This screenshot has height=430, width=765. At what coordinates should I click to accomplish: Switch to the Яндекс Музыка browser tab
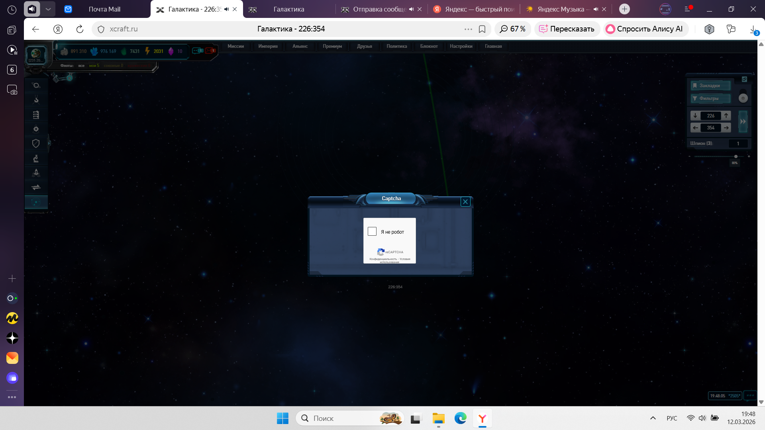click(560, 9)
